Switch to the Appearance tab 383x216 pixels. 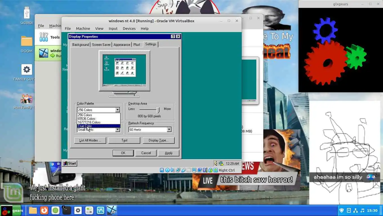(122, 45)
